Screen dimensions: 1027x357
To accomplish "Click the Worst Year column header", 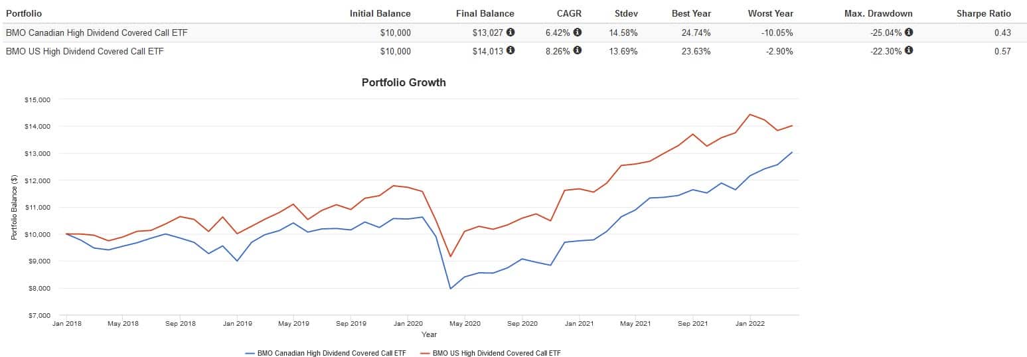I will tap(770, 13).
